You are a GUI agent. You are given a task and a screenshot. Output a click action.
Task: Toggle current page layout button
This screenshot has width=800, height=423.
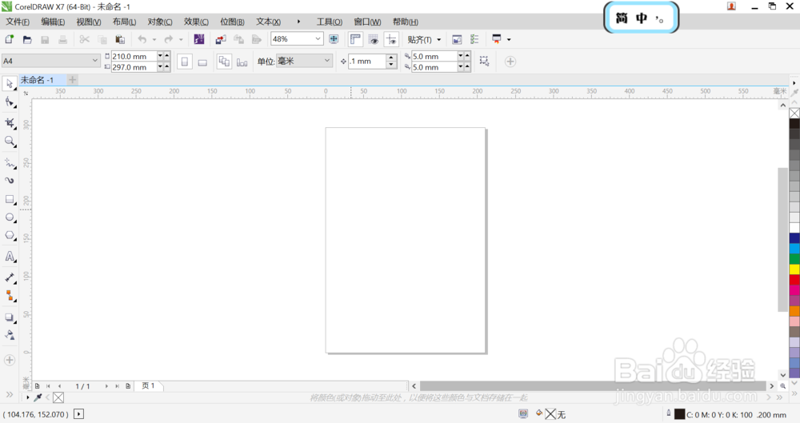pyautogui.click(x=242, y=62)
